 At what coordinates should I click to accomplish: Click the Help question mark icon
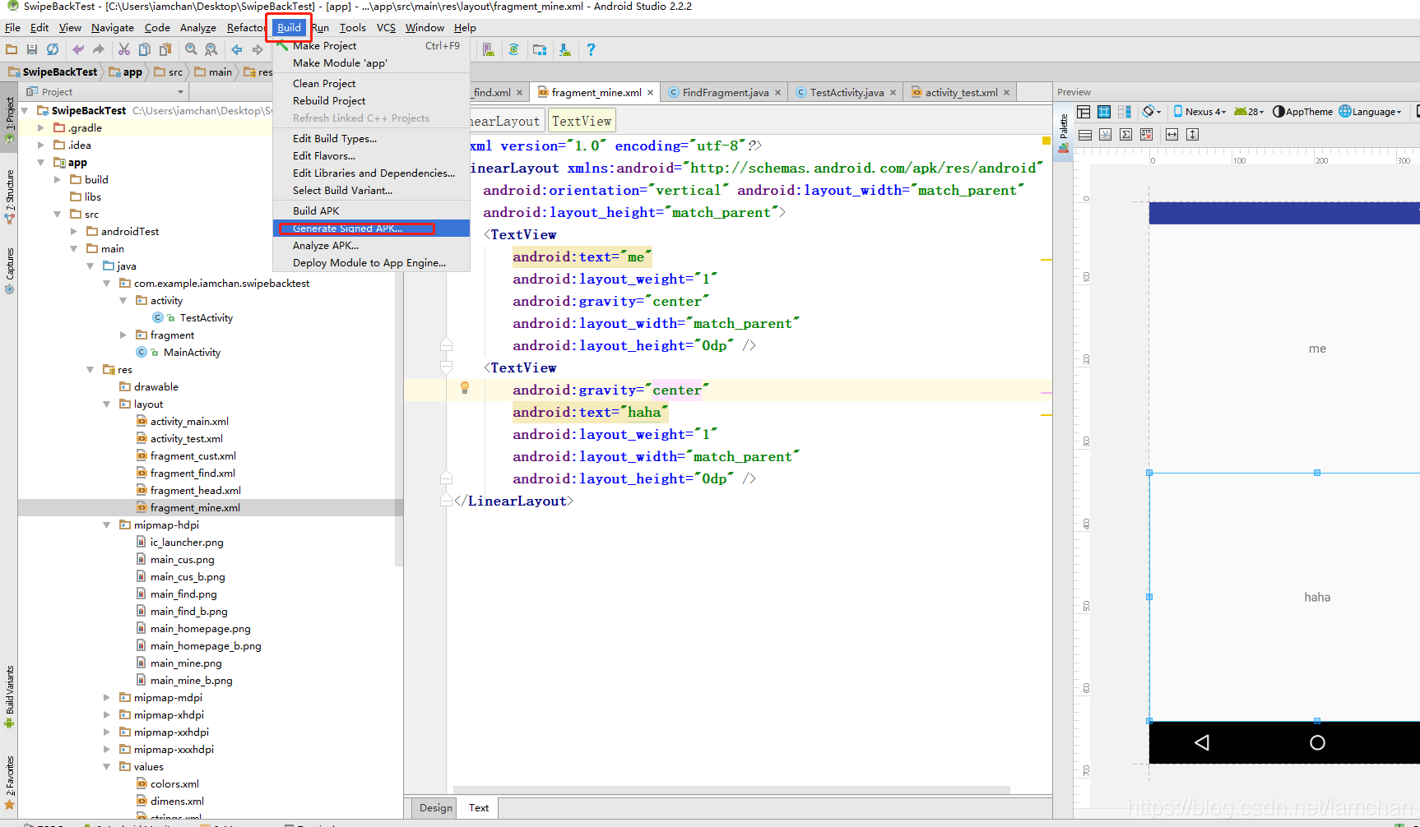click(591, 49)
